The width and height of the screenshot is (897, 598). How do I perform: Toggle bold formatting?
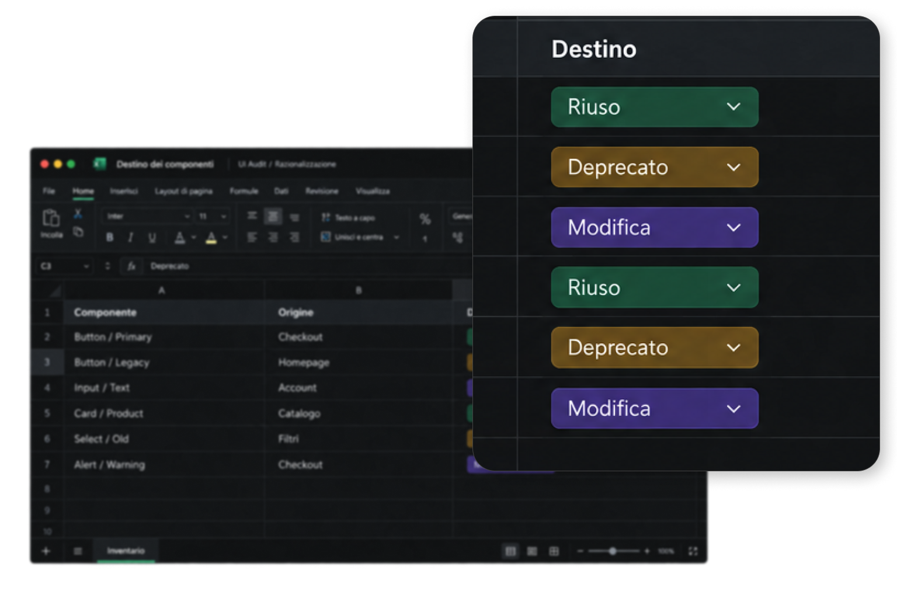point(109,237)
